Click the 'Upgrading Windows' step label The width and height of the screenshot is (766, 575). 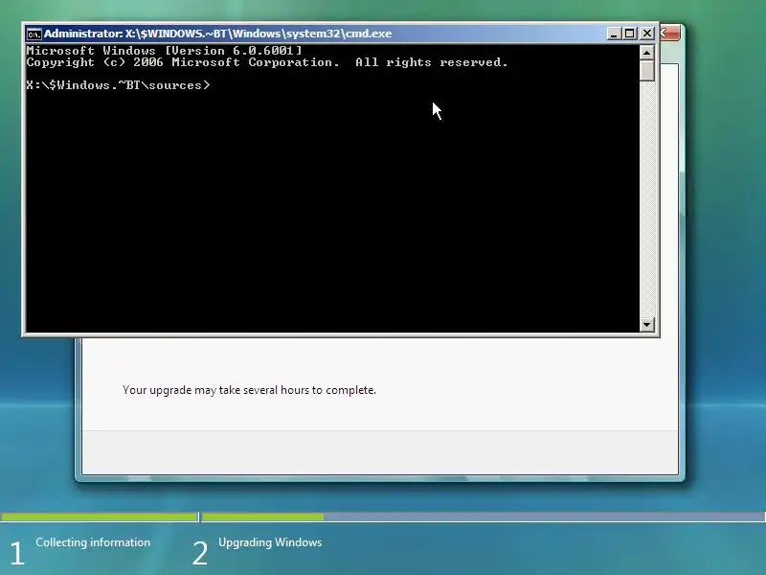point(270,542)
